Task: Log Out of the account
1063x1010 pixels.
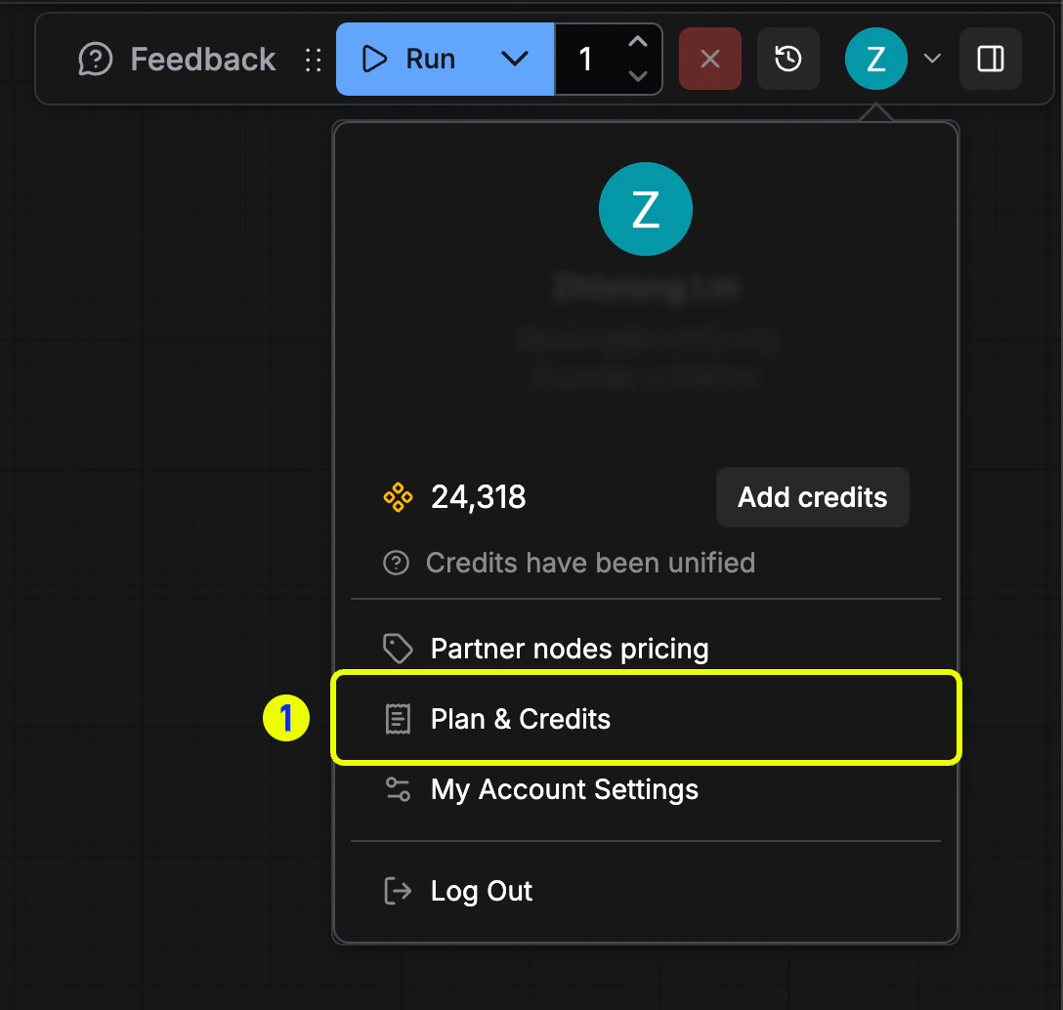Action: (481, 890)
